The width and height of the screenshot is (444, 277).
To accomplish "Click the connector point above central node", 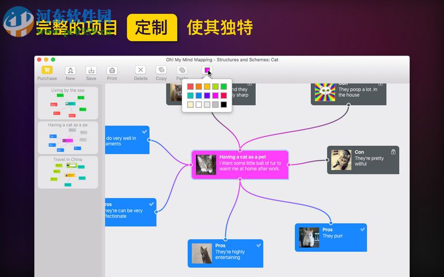I will click(x=240, y=150).
